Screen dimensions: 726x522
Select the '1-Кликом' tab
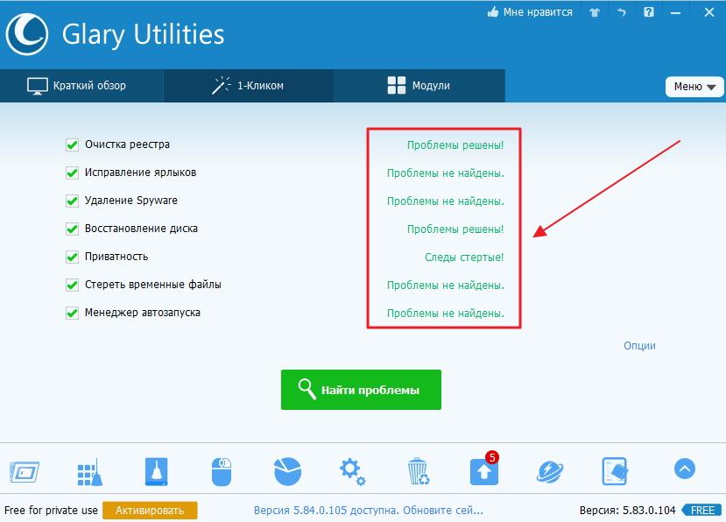[x=248, y=86]
